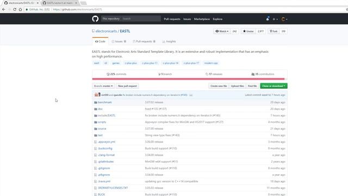Viewport: 348px width, 196px height.
Task: Open the scripts folder's Appveyor compiler fixes commit
Action: point(184,122)
